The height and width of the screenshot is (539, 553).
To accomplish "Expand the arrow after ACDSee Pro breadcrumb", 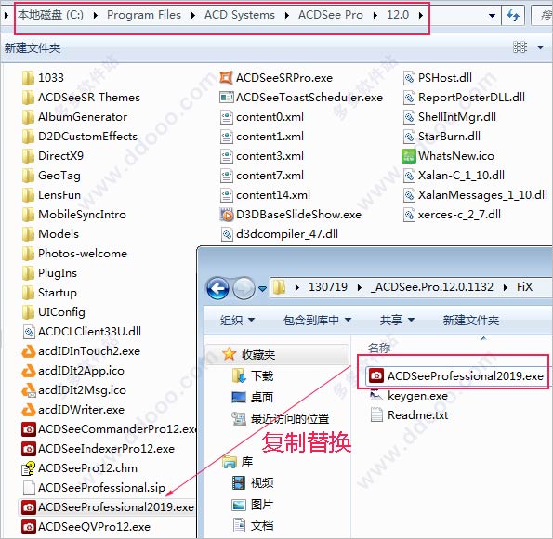I will click(375, 15).
